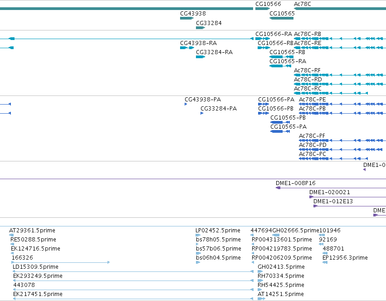Click EST RH70334.5prime

(x=281, y=276)
